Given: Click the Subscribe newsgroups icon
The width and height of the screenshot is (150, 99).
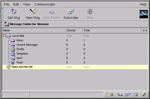Looking at the screenshot, I should pyautogui.click(x=71, y=11).
